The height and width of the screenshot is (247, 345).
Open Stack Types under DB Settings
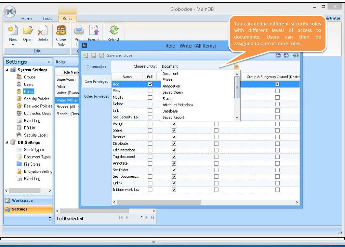[x=34, y=150]
